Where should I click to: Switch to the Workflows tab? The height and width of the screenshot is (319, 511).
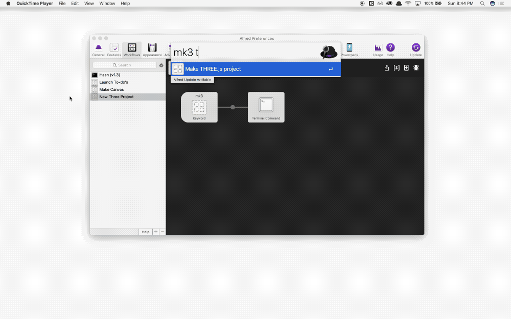pos(132,50)
